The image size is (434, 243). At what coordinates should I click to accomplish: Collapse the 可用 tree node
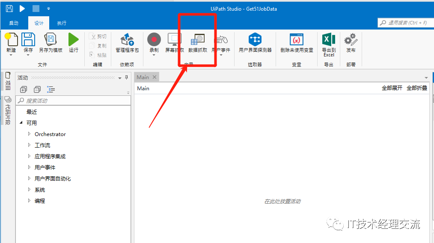coord(21,122)
